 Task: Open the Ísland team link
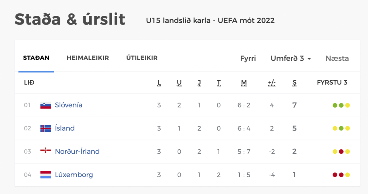[x=65, y=128]
